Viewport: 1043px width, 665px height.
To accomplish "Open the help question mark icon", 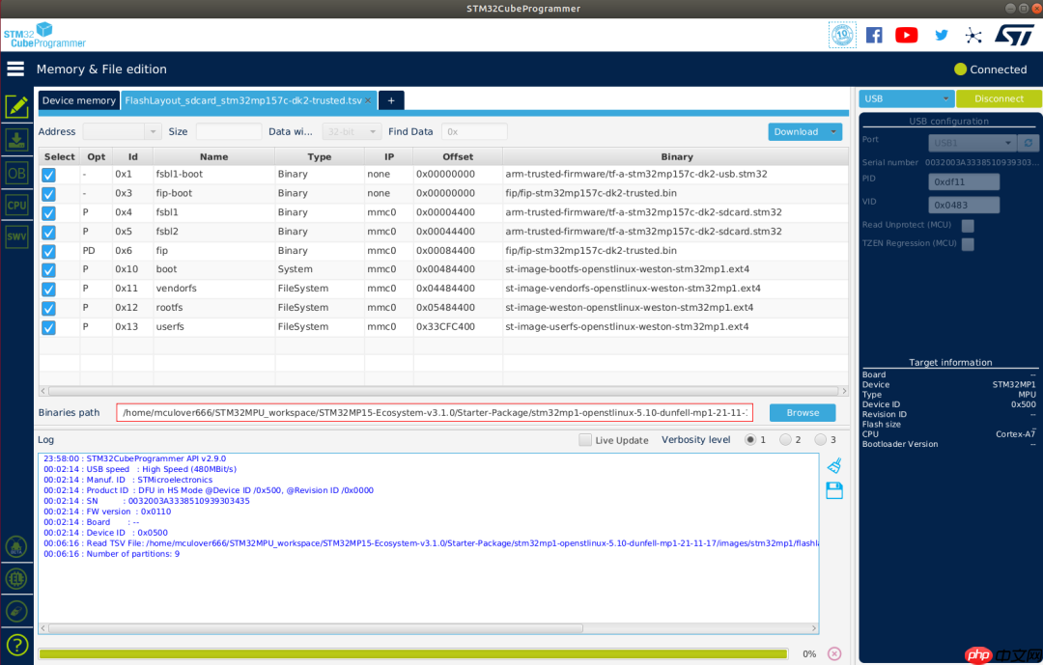I will (16, 645).
